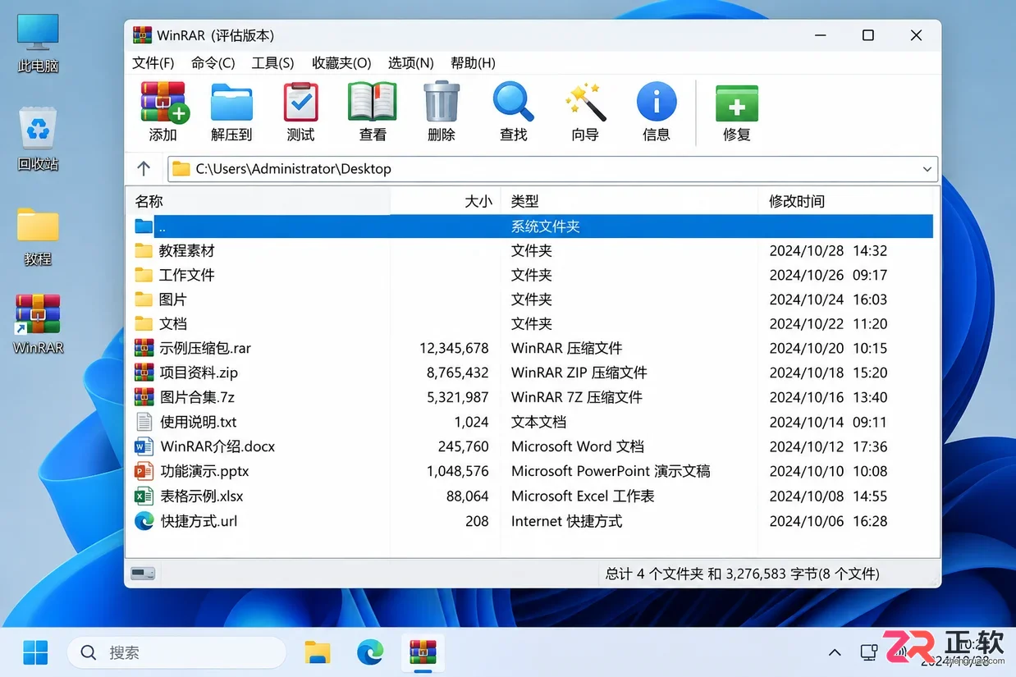Click the 查找 (Find) magnifier icon
This screenshot has height=677, width=1016.
coord(513,103)
